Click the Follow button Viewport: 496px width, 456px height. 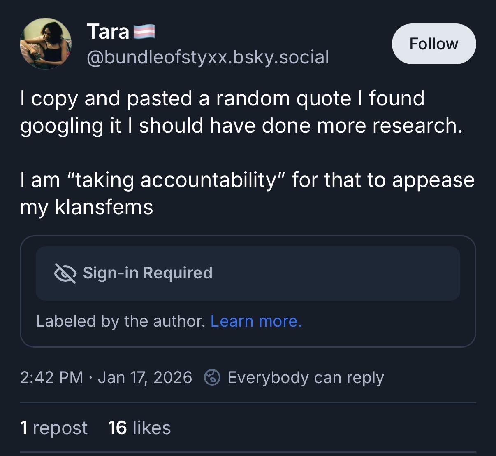[x=434, y=44]
